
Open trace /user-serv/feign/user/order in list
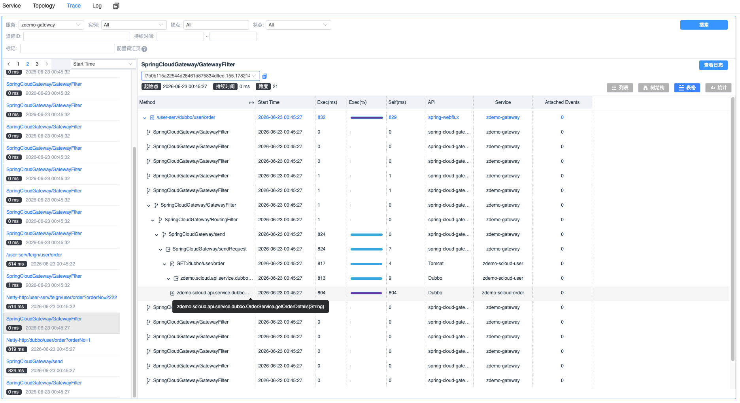[34, 255]
